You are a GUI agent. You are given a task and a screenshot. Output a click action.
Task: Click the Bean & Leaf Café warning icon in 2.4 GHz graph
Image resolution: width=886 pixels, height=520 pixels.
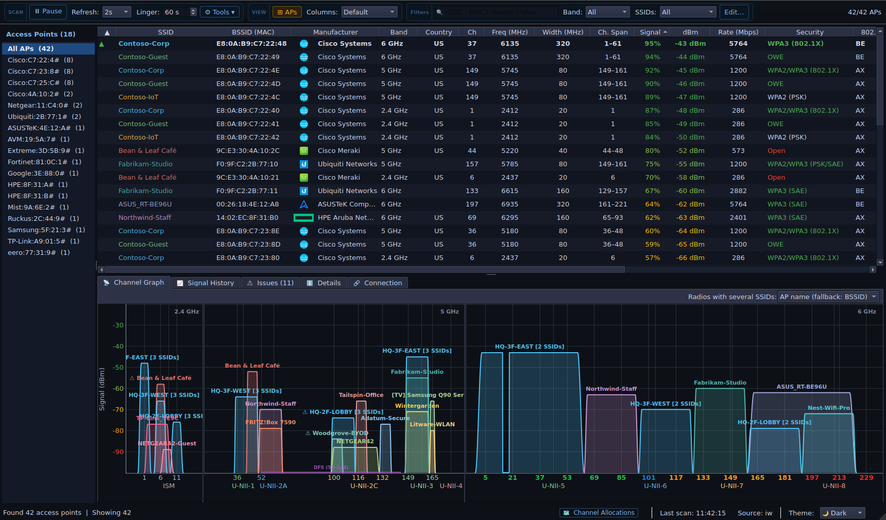[x=132, y=378]
